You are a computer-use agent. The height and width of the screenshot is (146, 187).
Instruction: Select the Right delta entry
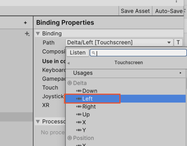click(126, 107)
